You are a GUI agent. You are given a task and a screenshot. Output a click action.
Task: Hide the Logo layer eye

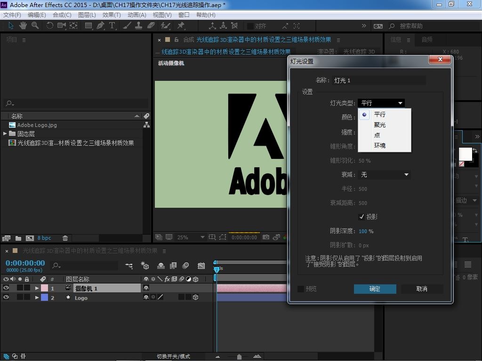click(6, 297)
